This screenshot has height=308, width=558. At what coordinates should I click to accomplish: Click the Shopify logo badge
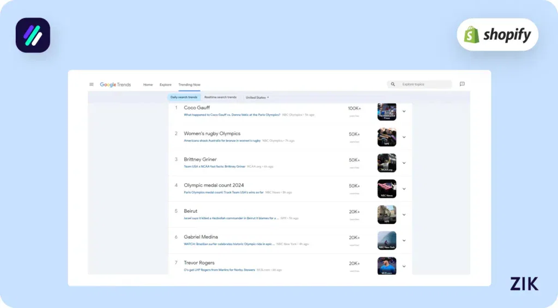pos(497,35)
